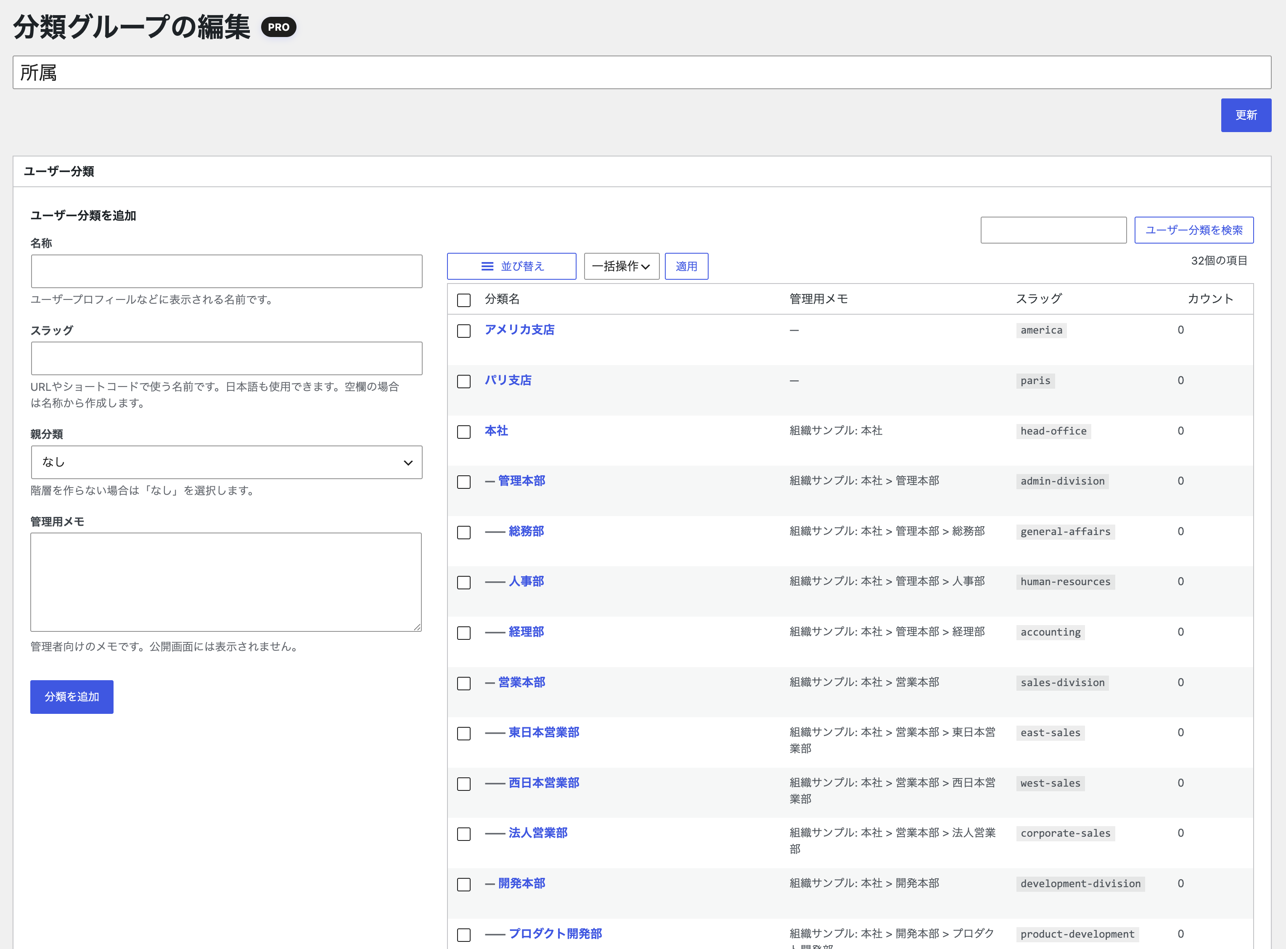Click the 32個の項目 item count text
The image size is (1286, 949).
1219,261
